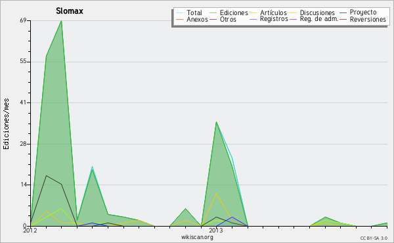The width and height of the screenshot is (394, 243).
Task: Click the 28 y-axis value
Action: [x=24, y=144]
